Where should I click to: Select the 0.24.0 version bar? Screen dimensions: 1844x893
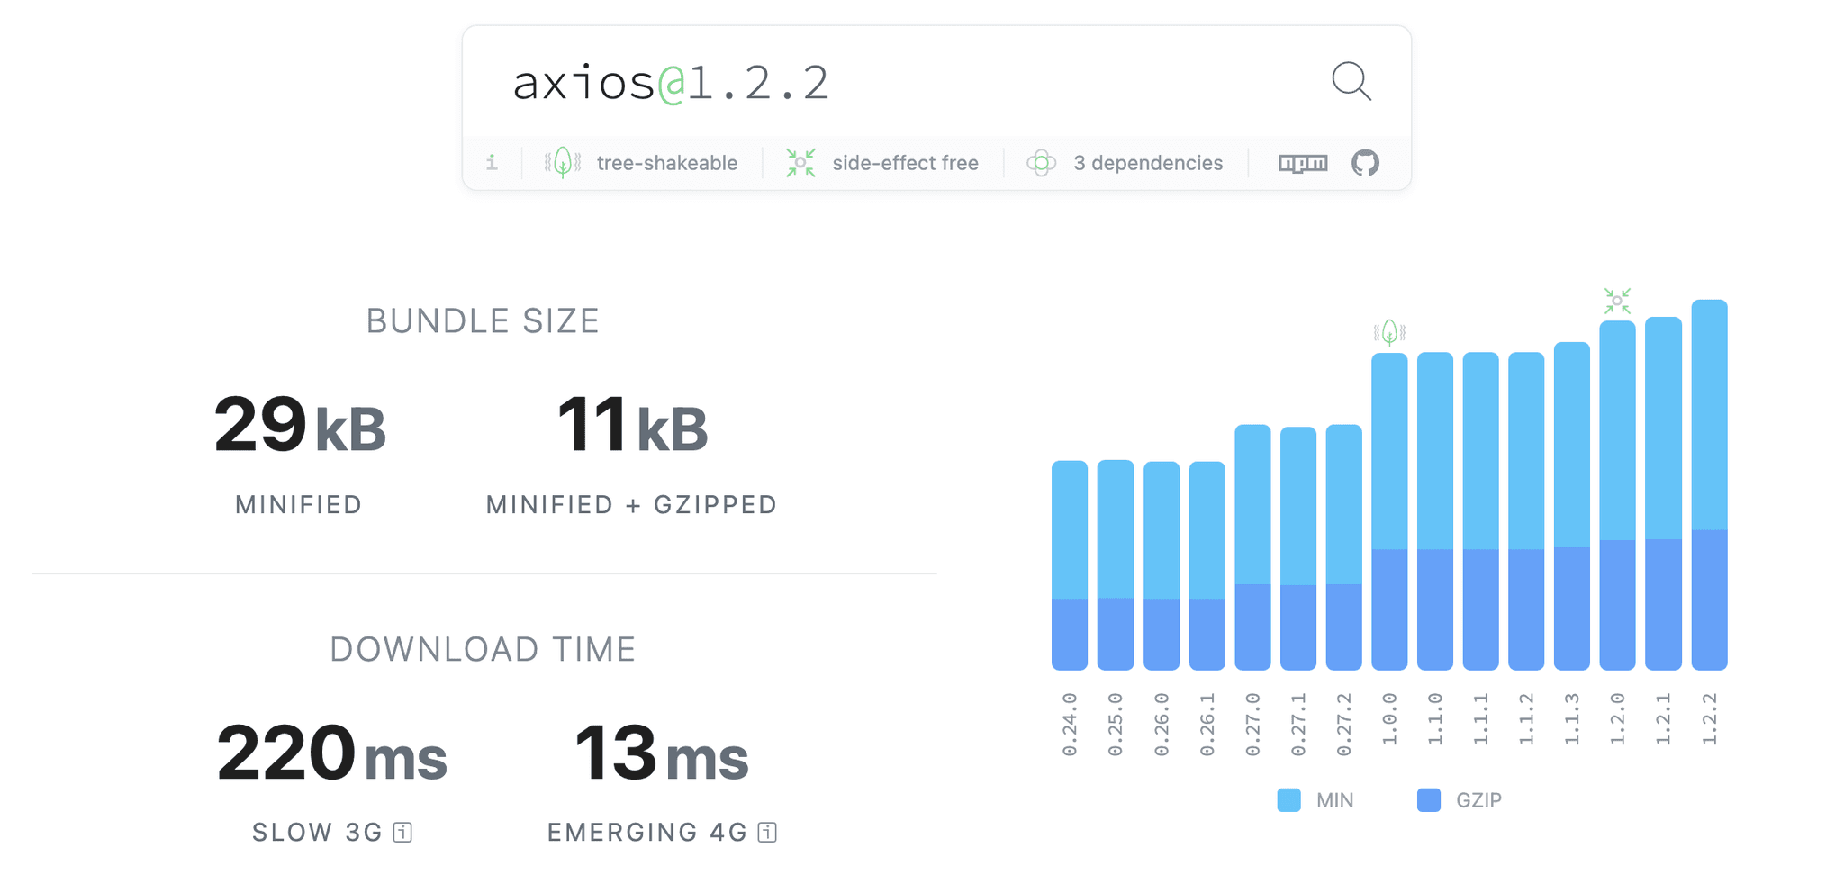click(1070, 565)
